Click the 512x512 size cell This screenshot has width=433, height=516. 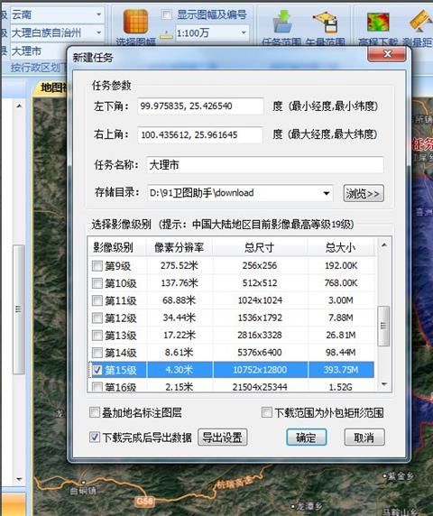[x=260, y=283]
